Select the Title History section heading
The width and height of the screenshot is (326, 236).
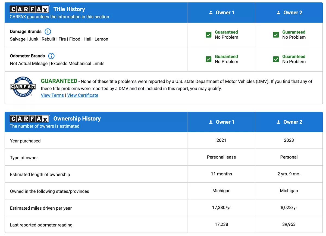click(69, 9)
